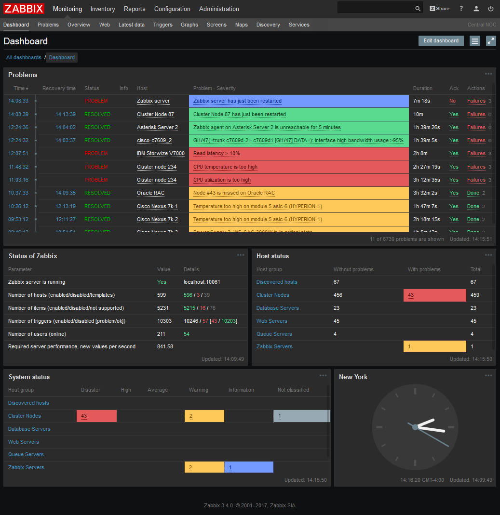Click the search magnifier icon
The image size is (500, 515).
pos(417,8)
